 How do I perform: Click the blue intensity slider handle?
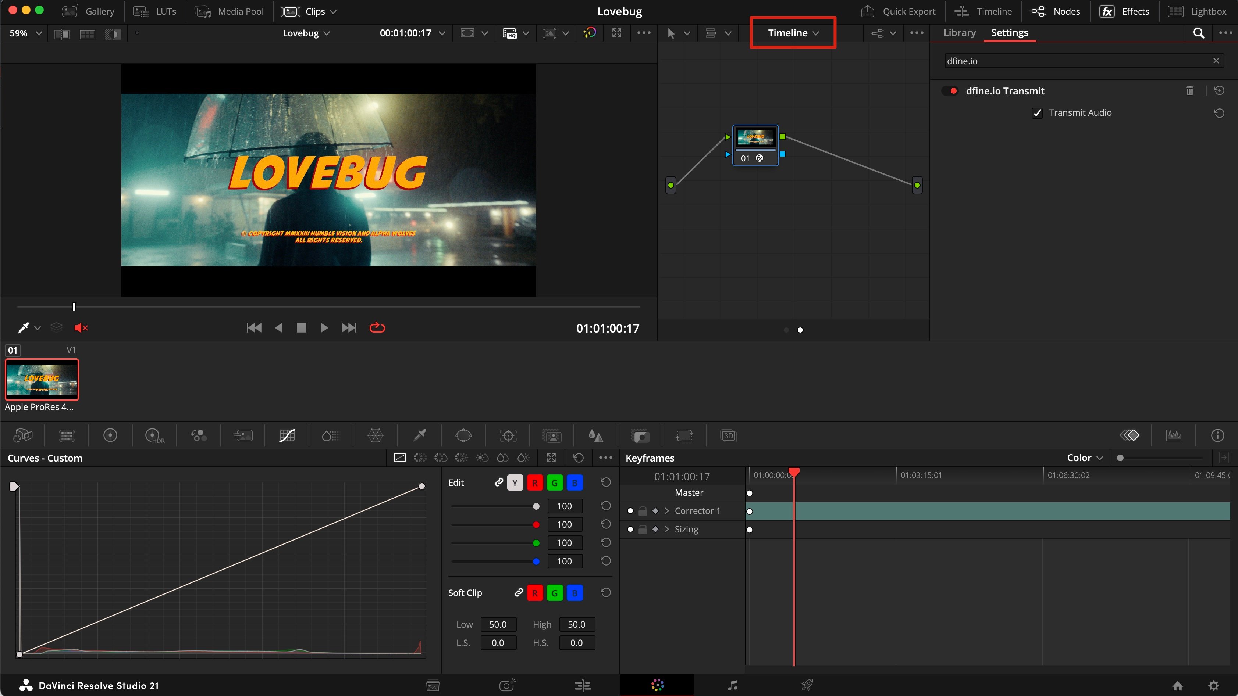pos(536,561)
